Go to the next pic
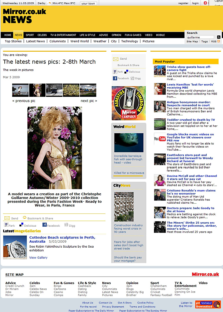 click(89, 101)
